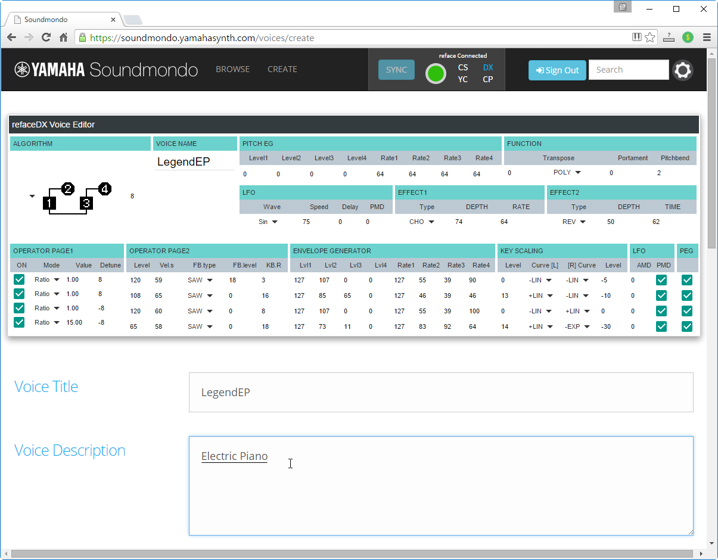Open Mode Ratio dropdown for the 15.00 operator
This screenshot has height=560, width=718.
(x=48, y=322)
